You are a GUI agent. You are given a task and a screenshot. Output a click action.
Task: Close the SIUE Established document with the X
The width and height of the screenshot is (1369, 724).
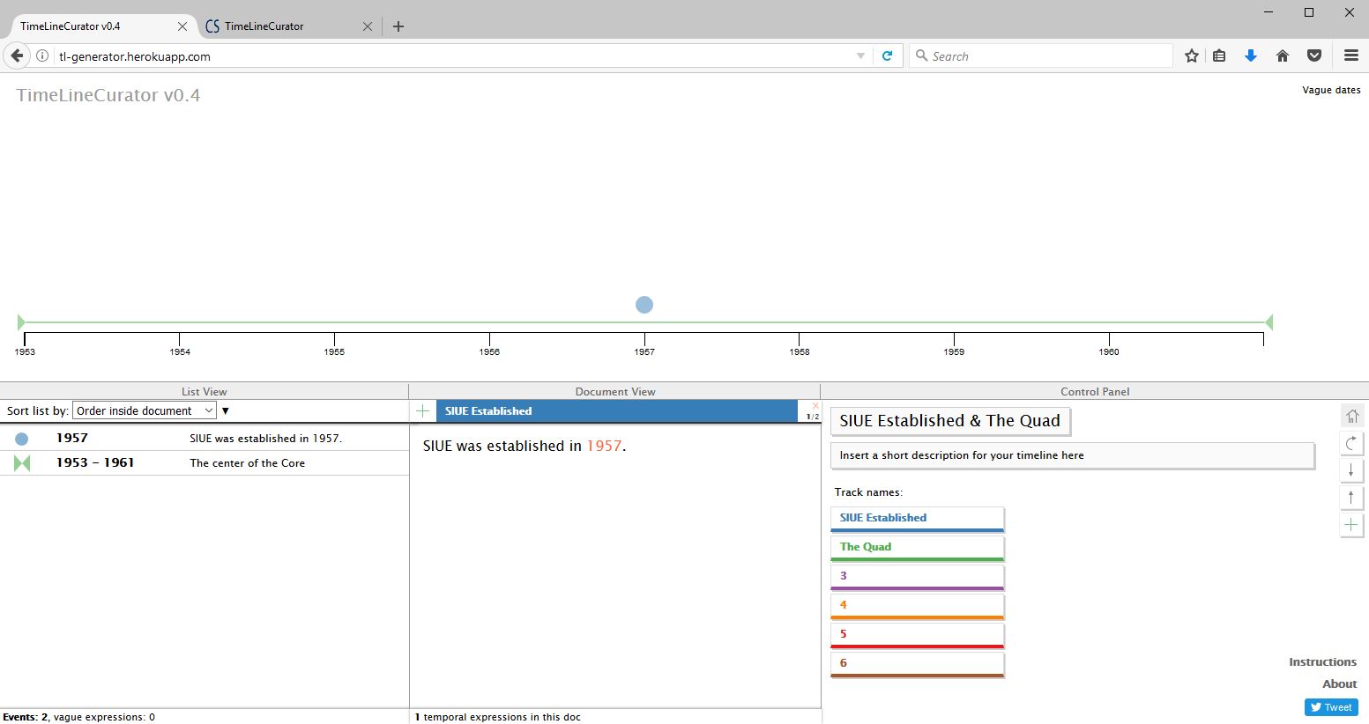pos(815,406)
